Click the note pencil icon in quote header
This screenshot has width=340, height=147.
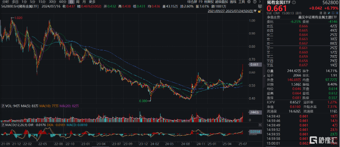[329, 13]
